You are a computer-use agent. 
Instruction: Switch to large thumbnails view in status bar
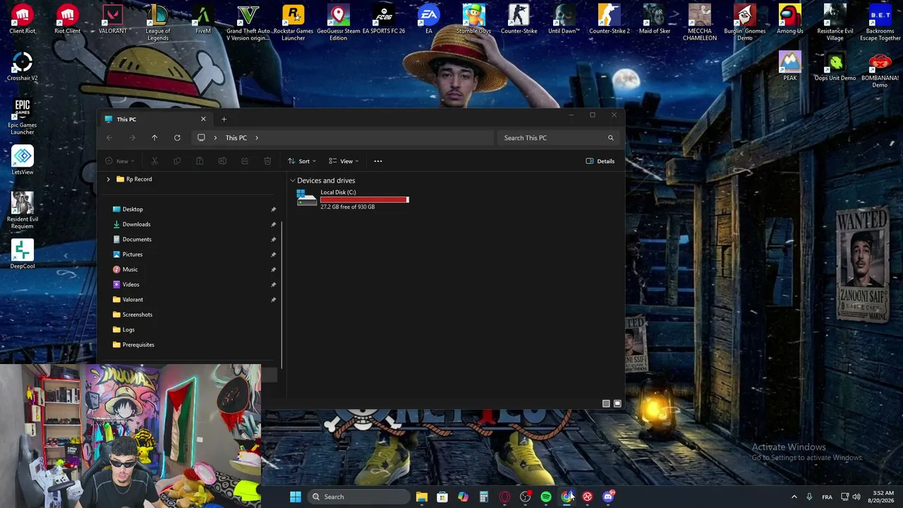[617, 404]
